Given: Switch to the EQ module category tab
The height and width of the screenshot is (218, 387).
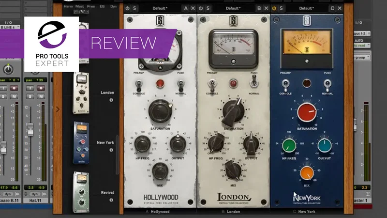Looking at the screenshot, I should 102,6.
